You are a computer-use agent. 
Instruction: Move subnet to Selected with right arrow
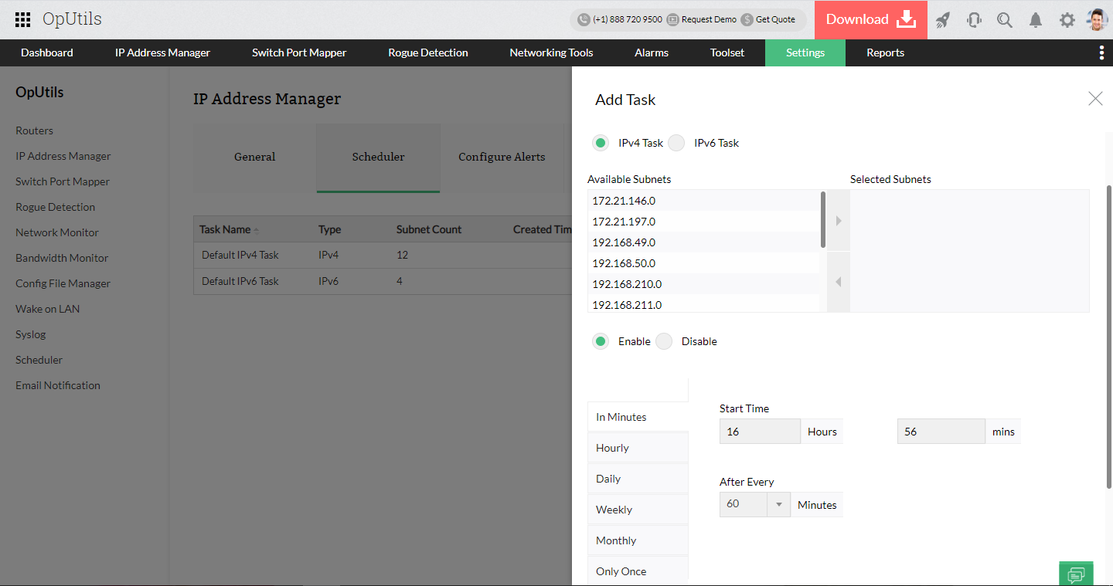pos(839,221)
